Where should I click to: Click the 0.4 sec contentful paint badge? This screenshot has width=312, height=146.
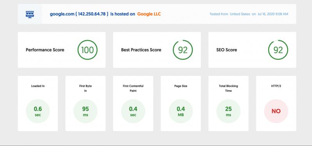click(133, 111)
